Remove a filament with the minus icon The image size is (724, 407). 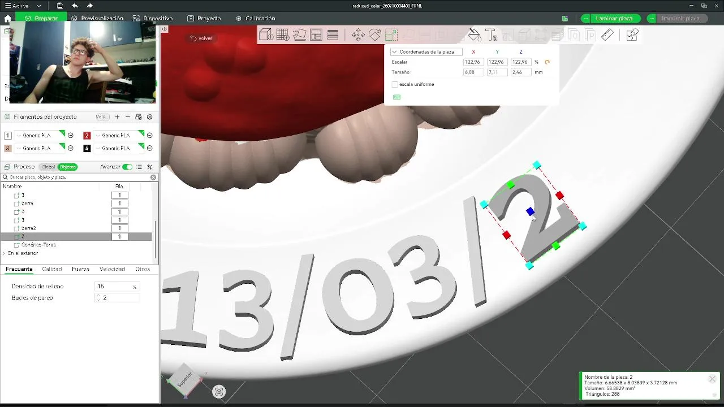pyautogui.click(x=128, y=117)
